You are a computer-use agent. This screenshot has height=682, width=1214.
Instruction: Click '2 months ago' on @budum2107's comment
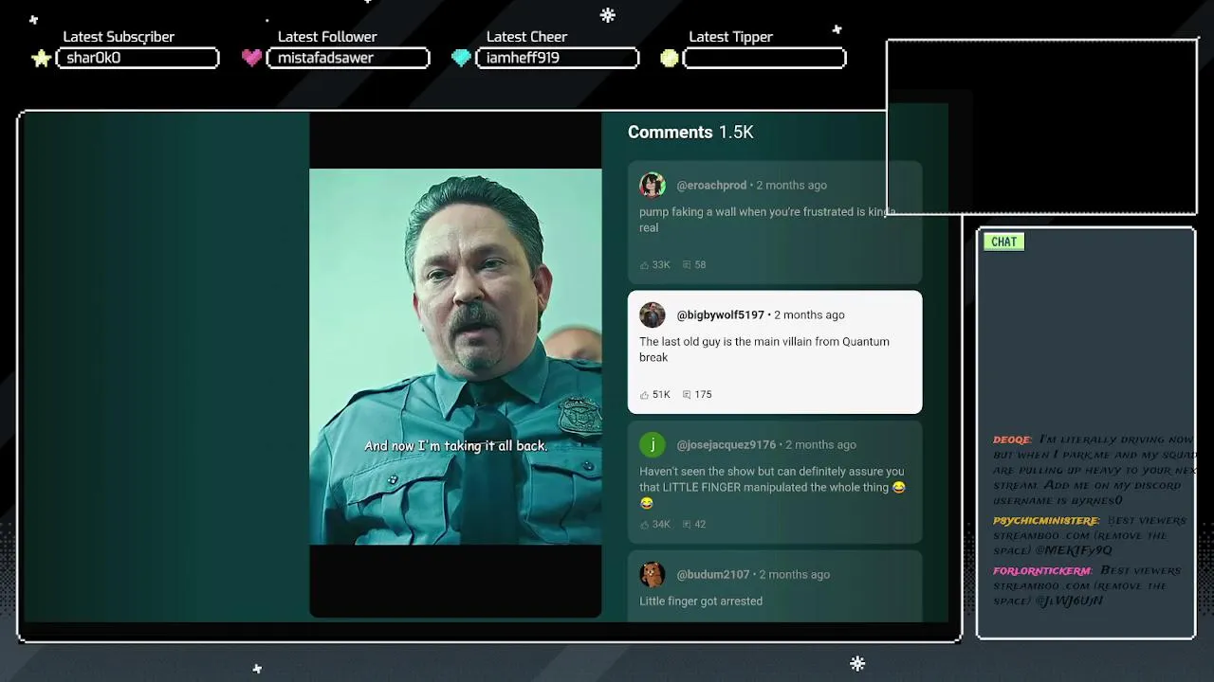click(x=794, y=575)
